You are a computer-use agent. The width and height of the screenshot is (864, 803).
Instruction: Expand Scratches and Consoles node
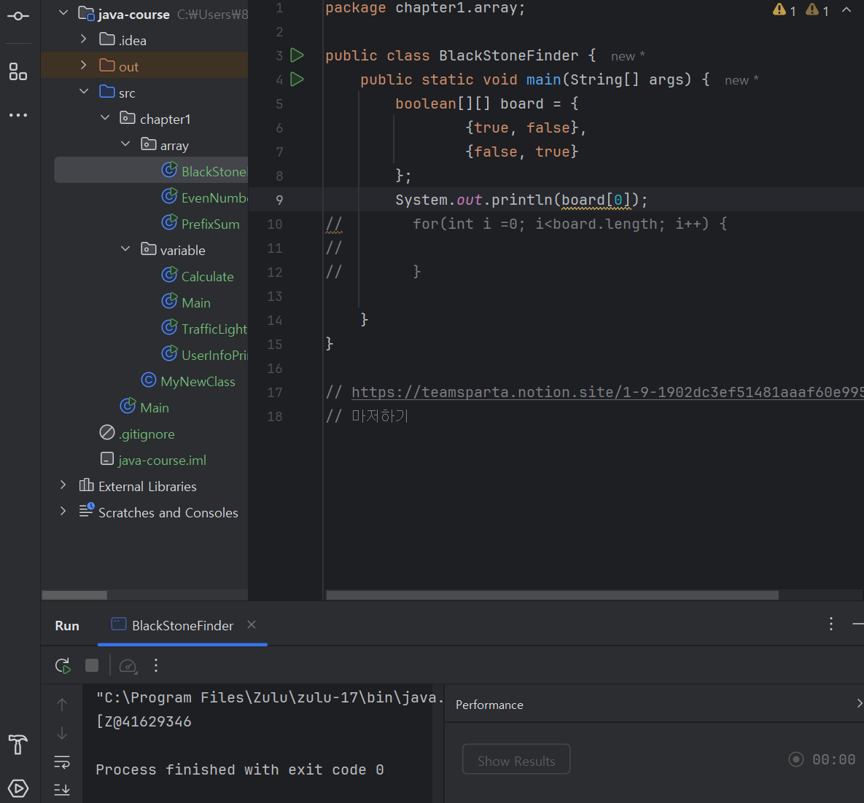[x=63, y=511]
